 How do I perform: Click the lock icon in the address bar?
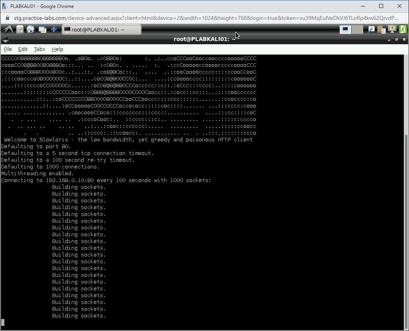[7, 18]
